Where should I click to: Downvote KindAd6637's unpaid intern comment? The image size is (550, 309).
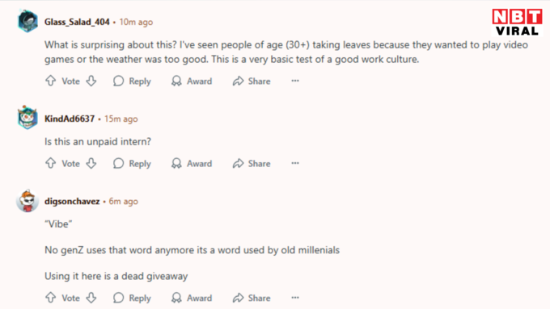91,163
